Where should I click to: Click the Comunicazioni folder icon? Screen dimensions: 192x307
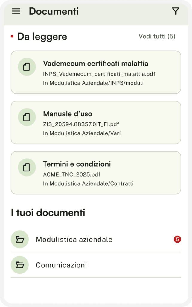point(20,265)
